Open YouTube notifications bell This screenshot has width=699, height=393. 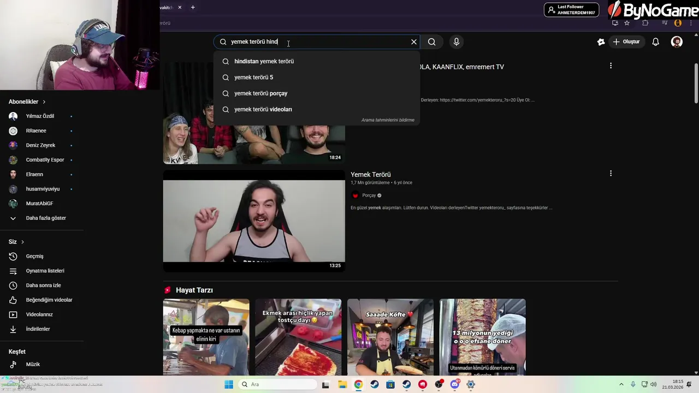coord(656,41)
